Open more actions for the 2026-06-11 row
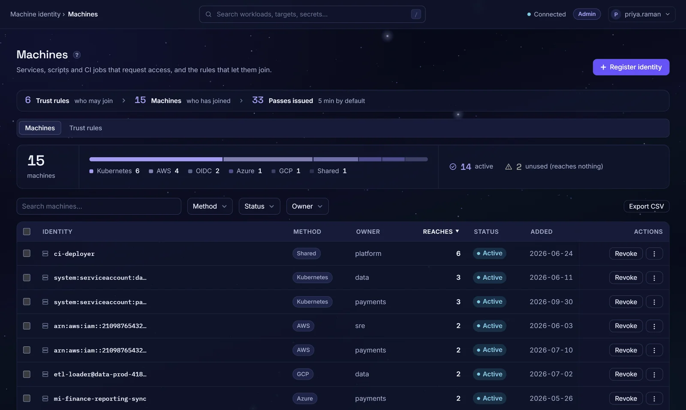The height and width of the screenshot is (410, 686). tap(654, 277)
